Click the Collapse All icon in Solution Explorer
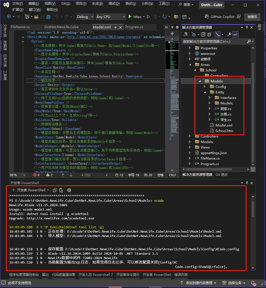The image size is (266, 288). 203,34
